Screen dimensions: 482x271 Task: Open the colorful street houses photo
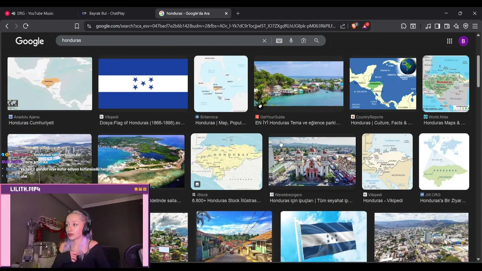point(234,236)
